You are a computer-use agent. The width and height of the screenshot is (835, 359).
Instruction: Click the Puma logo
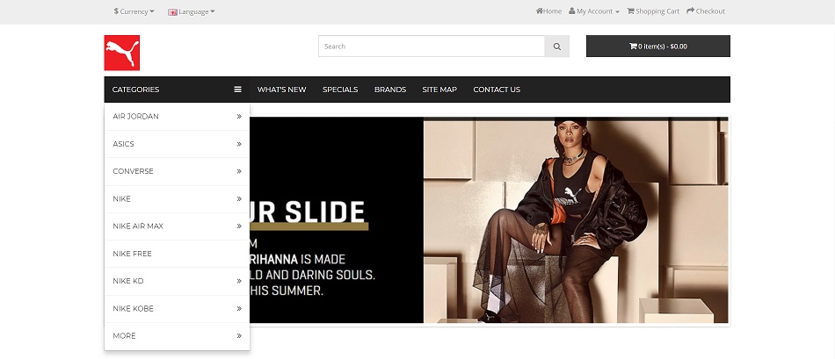click(x=122, y=53)
